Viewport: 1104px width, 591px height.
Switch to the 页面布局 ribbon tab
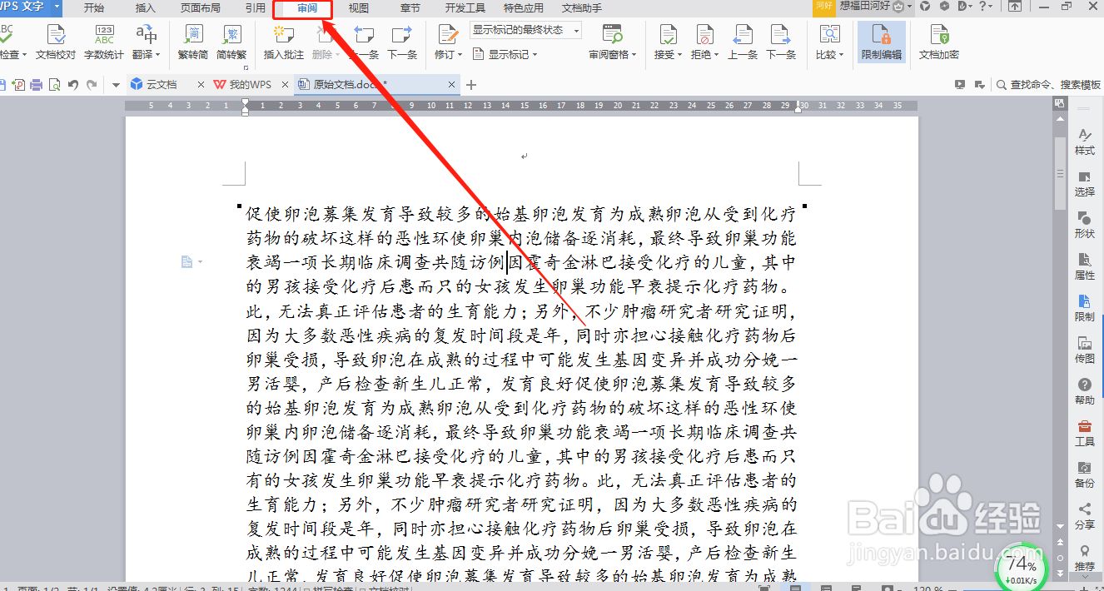point(201,8)
